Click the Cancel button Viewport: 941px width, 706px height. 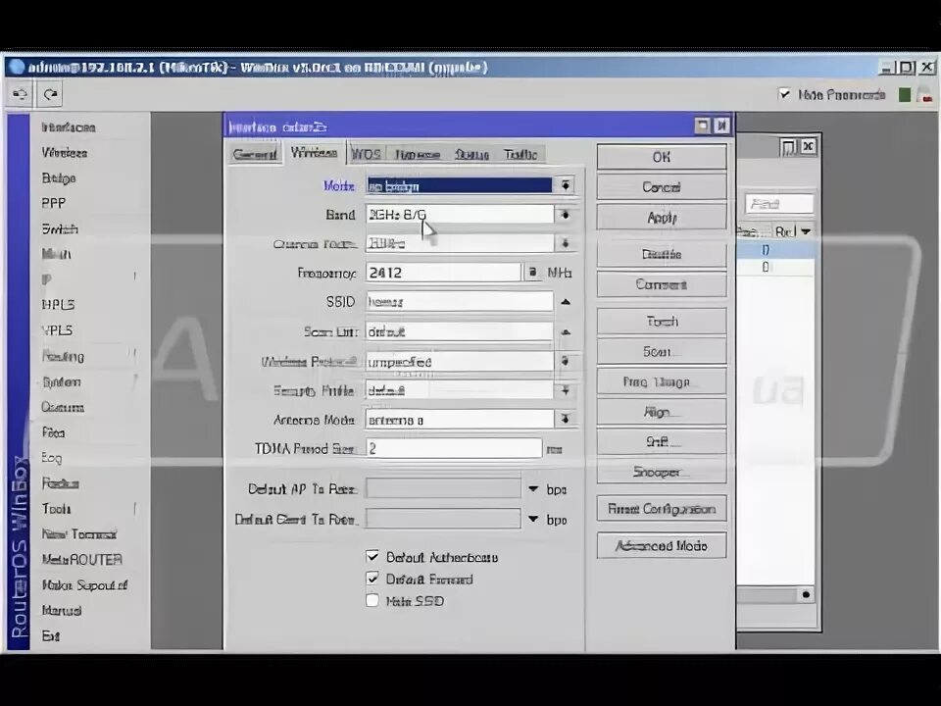(x=662, y=187)
